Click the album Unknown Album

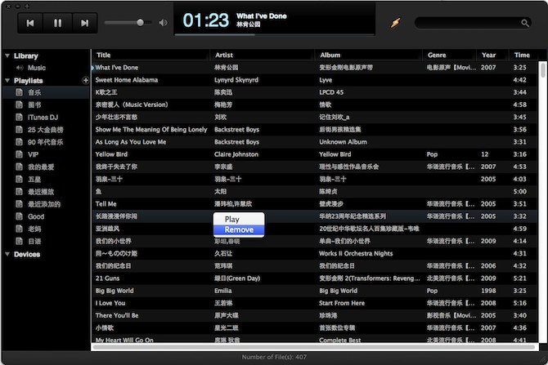point(343,142)
